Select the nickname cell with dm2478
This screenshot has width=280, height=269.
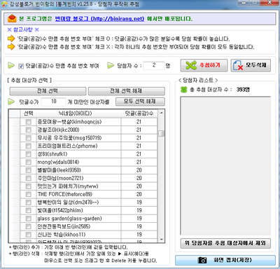pos(79,202)
